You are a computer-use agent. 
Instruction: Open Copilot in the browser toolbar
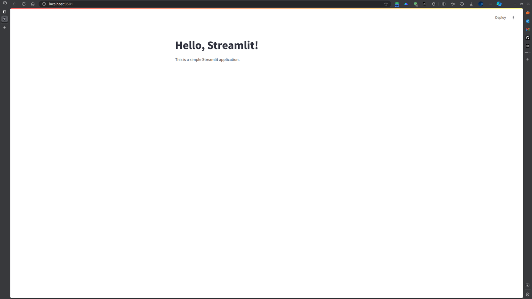pyautogui.click(x=499, y=4)
